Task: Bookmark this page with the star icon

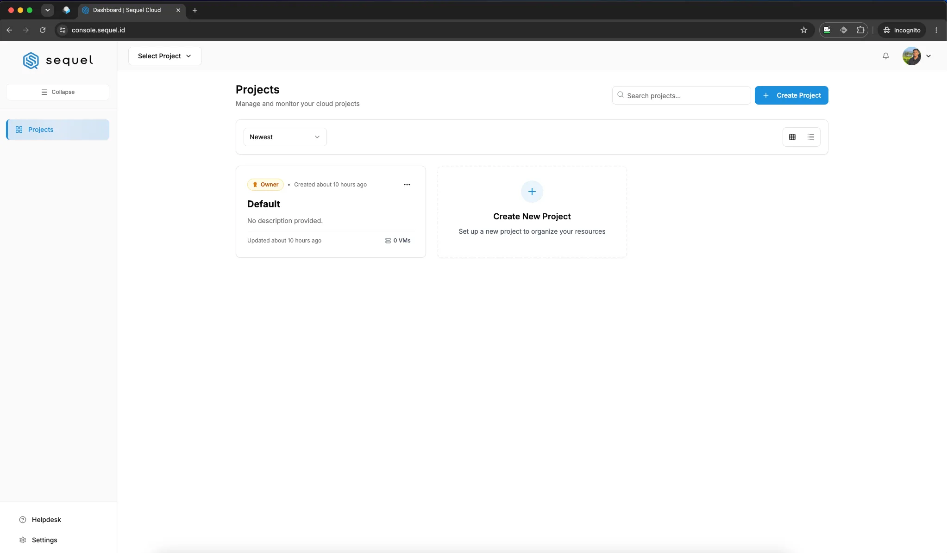Action: (804, 30)
